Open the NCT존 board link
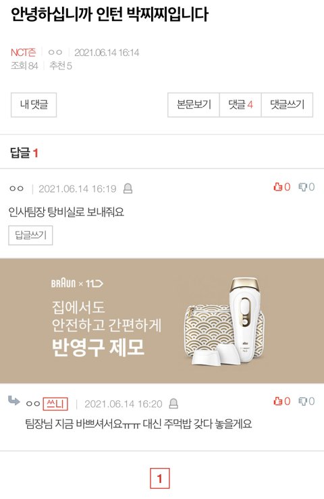This screenshot has height=499, width=324. pyautogui.click(x=23, y=52)
